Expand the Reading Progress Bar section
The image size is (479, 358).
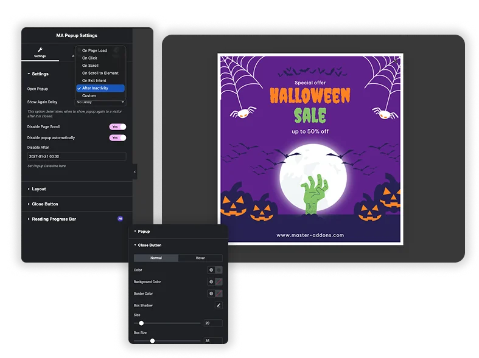[x=54, y=219]
